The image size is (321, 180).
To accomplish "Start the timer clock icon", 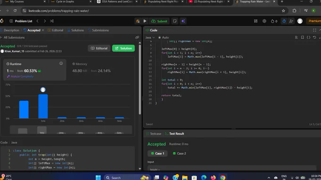I will [284, 21].
